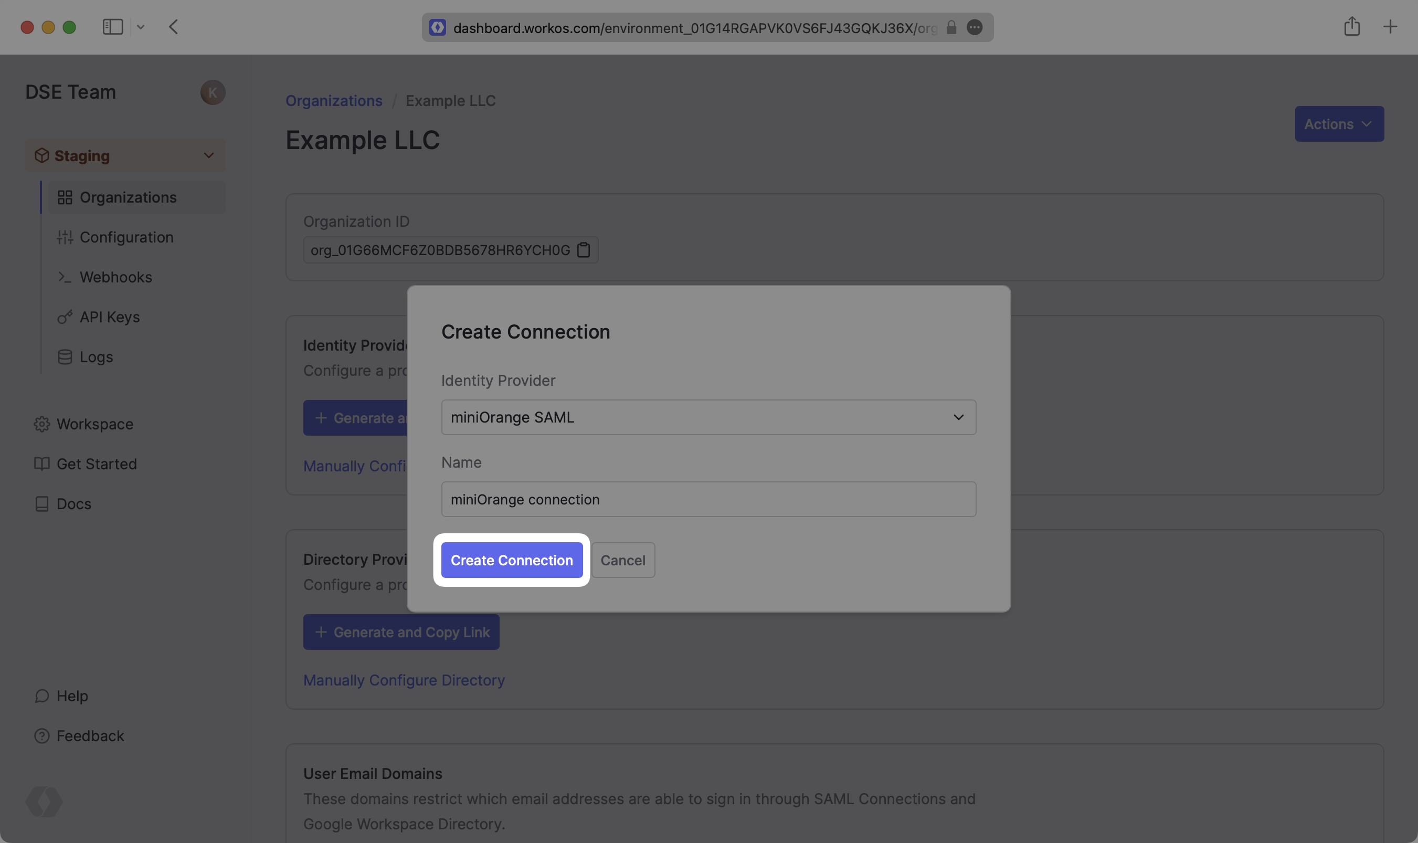
Task: Click the connection Name input field
Action: pos(708,499)
